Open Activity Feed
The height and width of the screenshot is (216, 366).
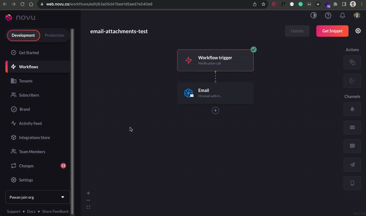coord(38,123)
